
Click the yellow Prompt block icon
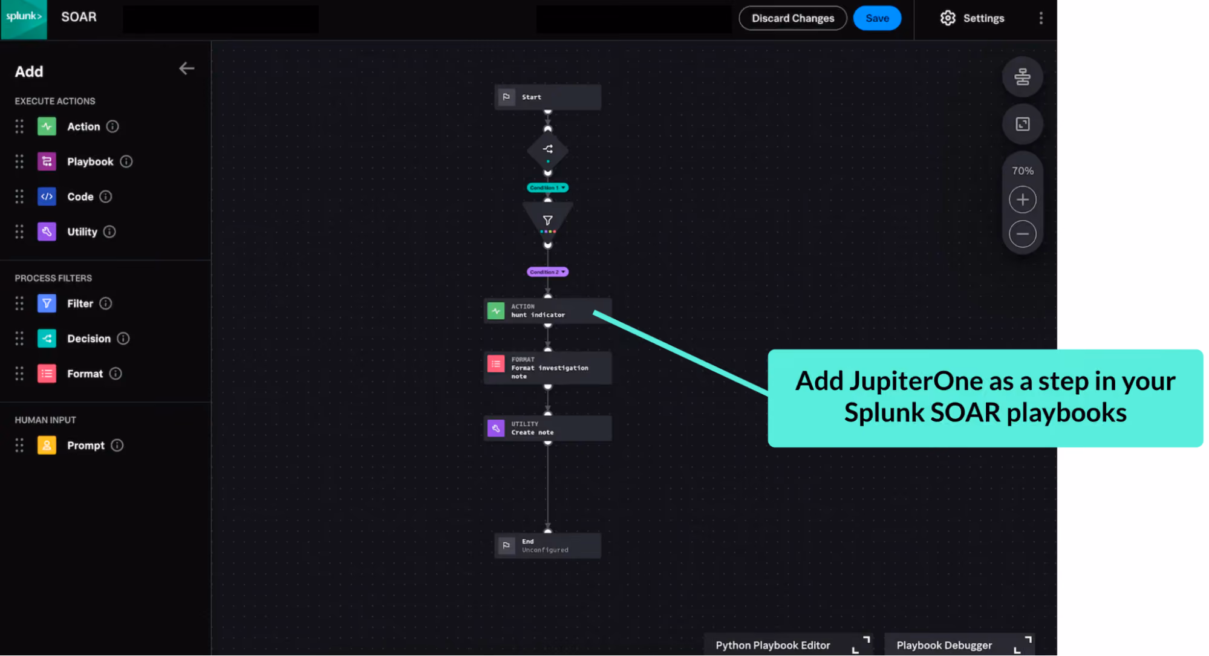(47, 446)
